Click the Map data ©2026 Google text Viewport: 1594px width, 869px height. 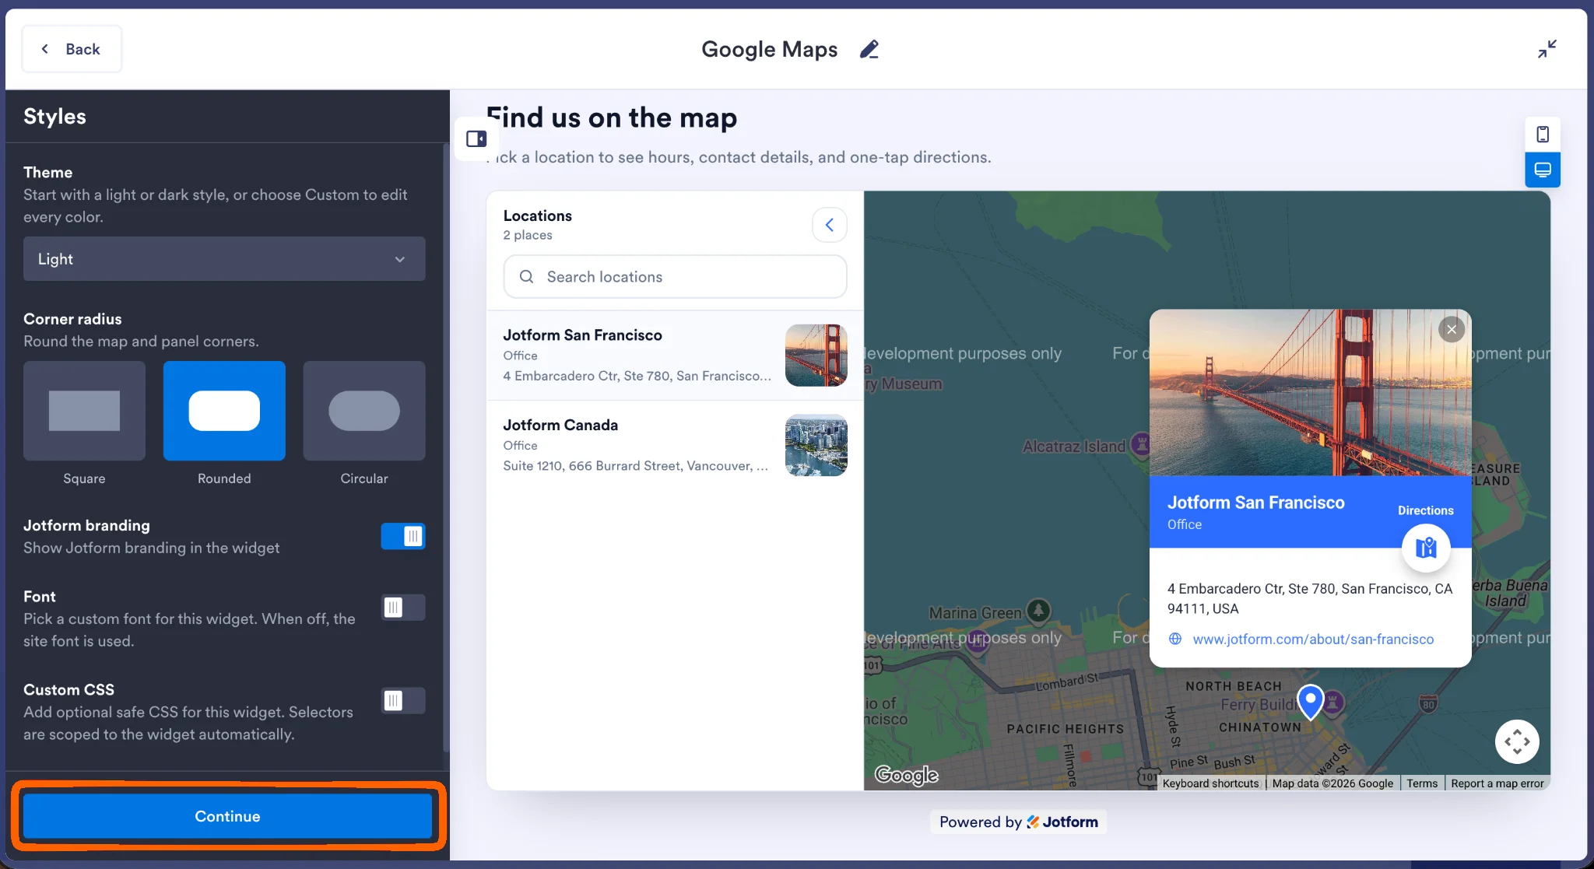1332,783
